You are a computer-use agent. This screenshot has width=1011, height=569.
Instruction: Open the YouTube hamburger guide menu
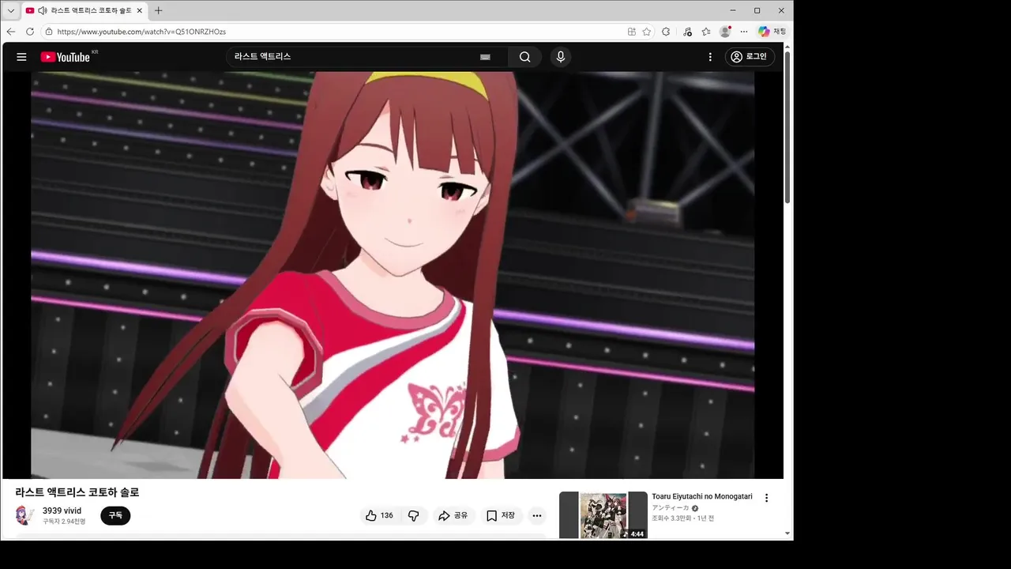[21, 57]
